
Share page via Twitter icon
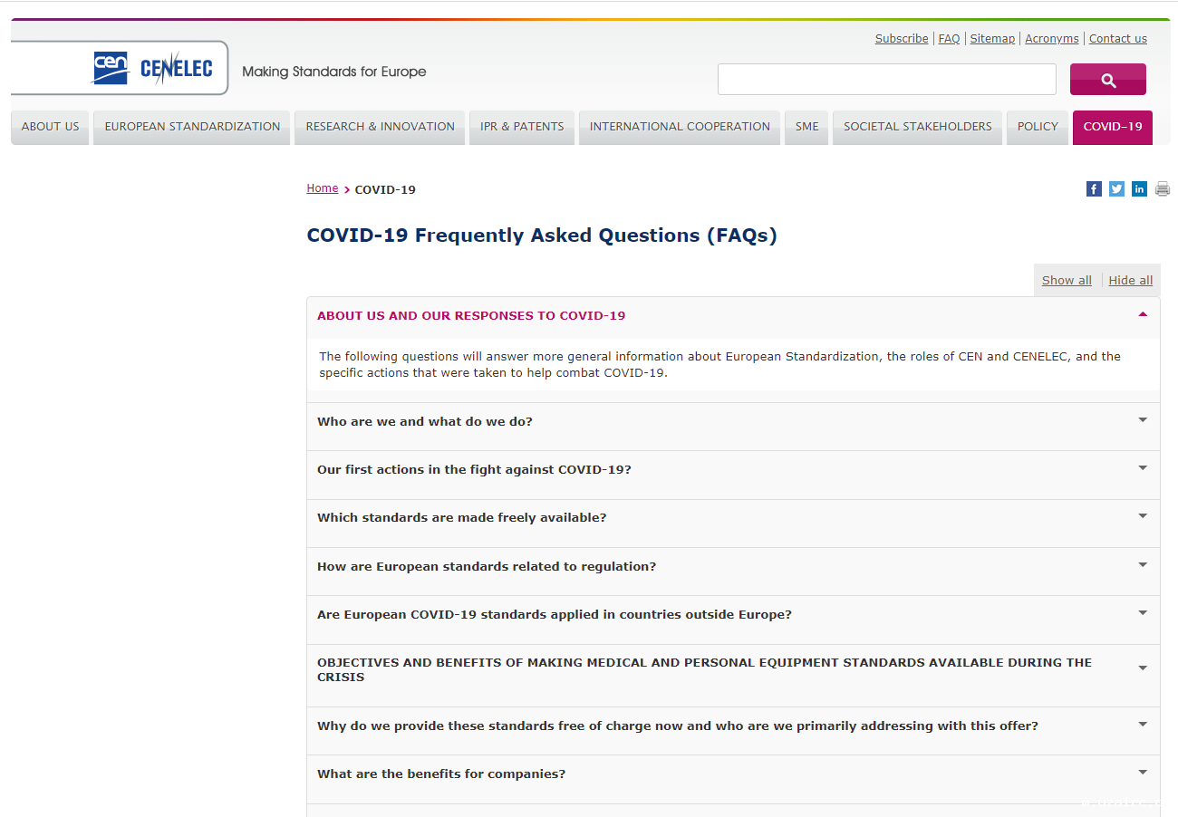(x=1116, y=188)
